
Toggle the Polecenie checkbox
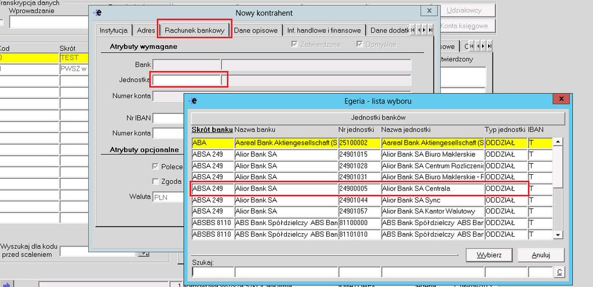[155, 167]
